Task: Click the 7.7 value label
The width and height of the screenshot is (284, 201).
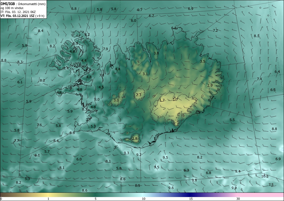Action: [x=16, y=141]
